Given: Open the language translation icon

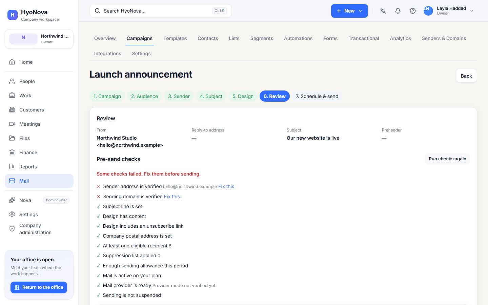Looking at the screenshot, I should pyautogui.click(x=383, y=11).
